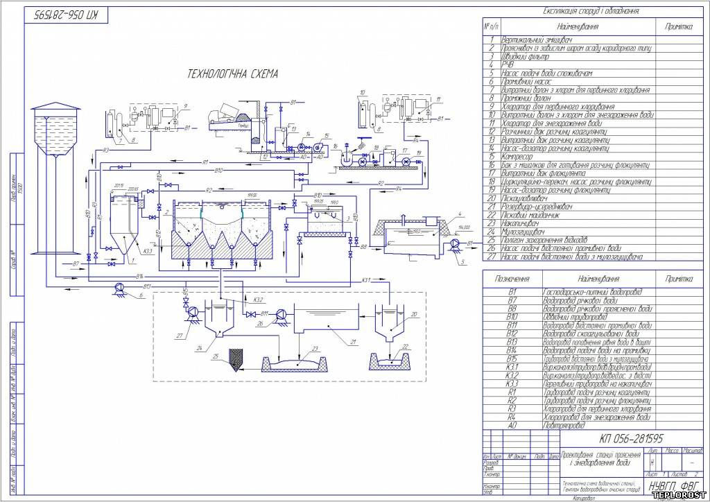Viewport: 710px width, 502px height.
Task: Select the 'Повітряпровід' row
Action: (x=594, y=426)
